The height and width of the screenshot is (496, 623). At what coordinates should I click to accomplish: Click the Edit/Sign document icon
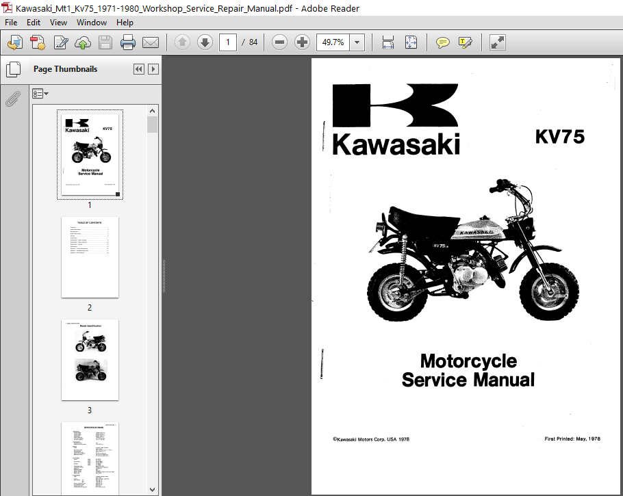pyautogui.click(x=61, y=42)
